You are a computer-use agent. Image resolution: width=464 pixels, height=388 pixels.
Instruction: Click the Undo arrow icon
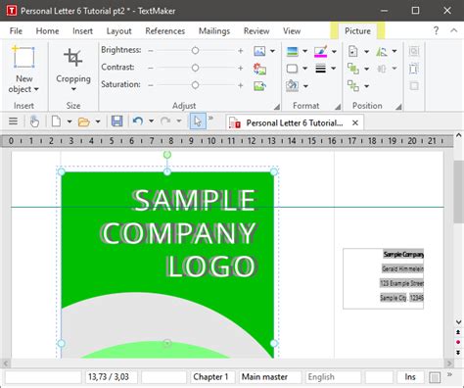click(138, 121)
